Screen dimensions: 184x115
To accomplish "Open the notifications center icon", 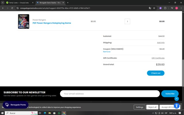I will click(x=180, y=113).
